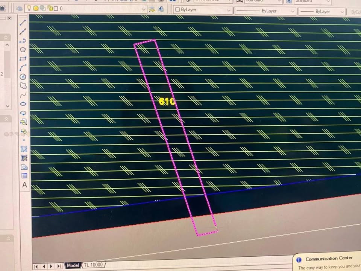Select the Line draw tool
Image resolution: width=361 pixels, height=271 pixels.
(23, 23)
